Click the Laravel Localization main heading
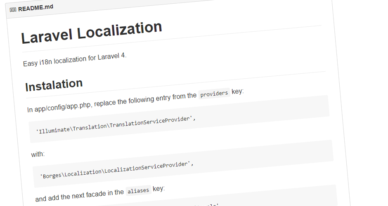Viewport: 388px width, 206px height. 92,33
